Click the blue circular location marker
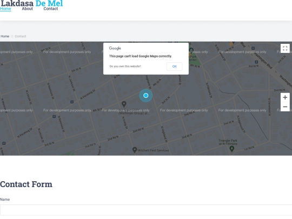The width and height of the screenshot is (292, 219). pos(146,96)
